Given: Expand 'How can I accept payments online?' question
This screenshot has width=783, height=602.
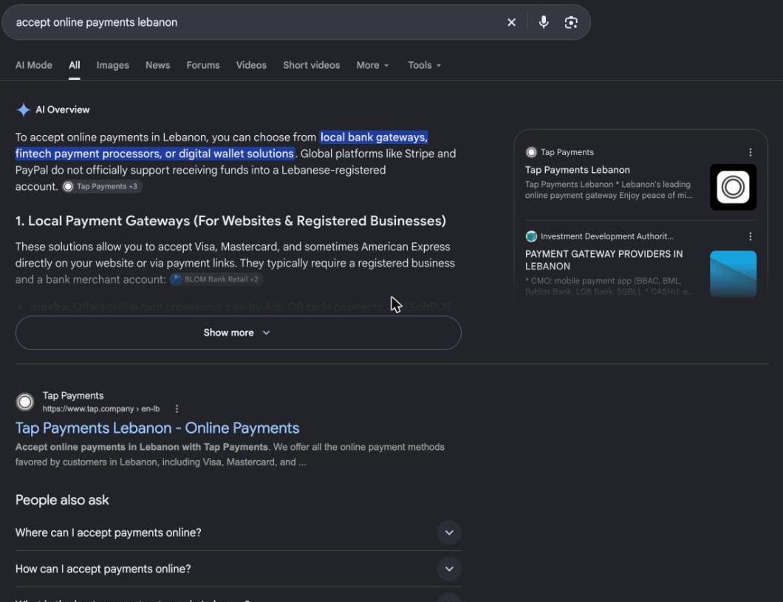Looking at the screenshot, I should tap(238, 569).
